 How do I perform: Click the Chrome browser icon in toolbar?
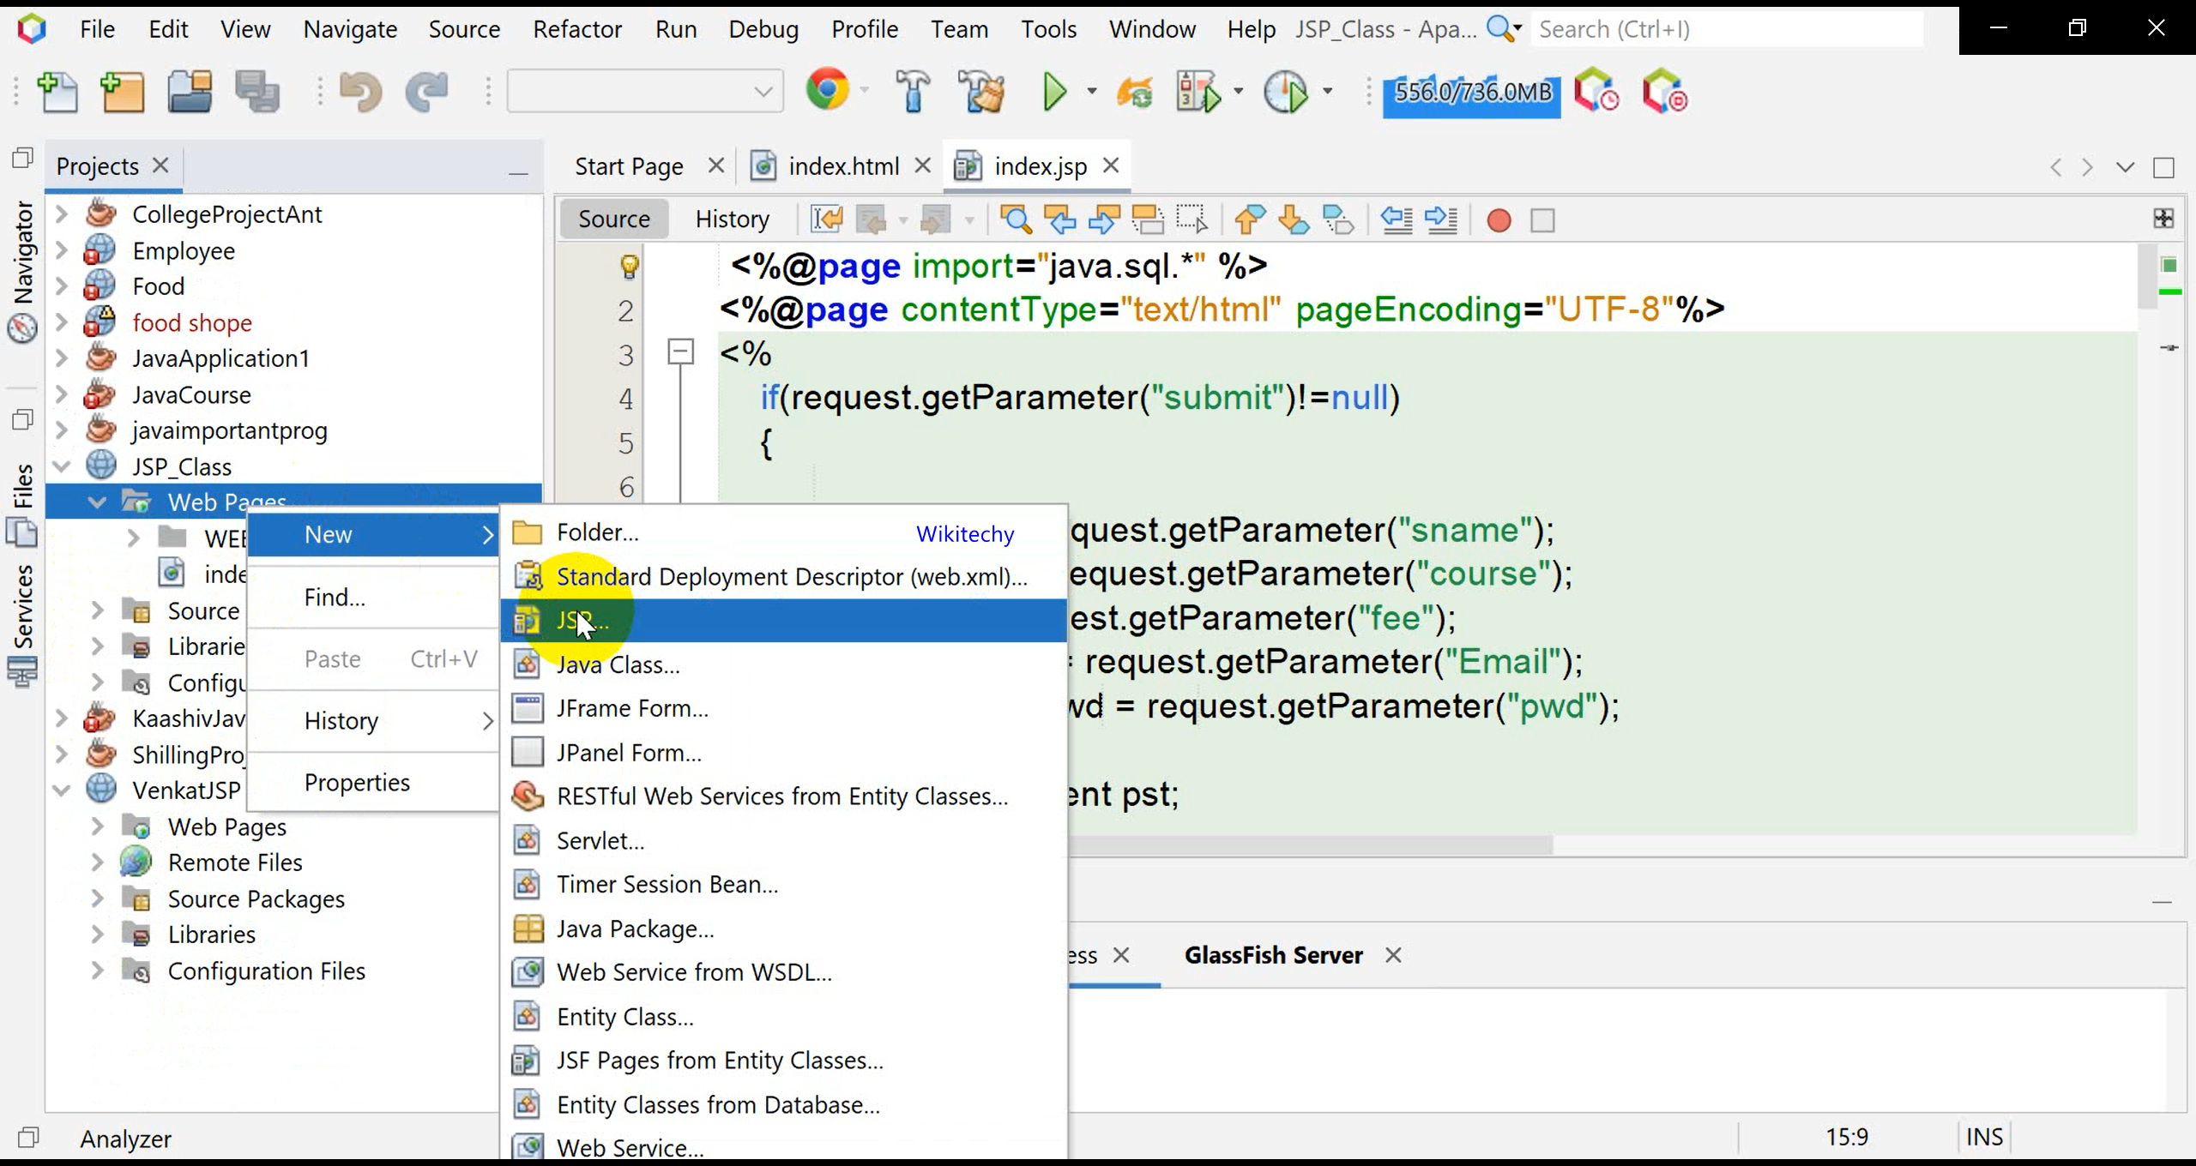tap(827, 90)
